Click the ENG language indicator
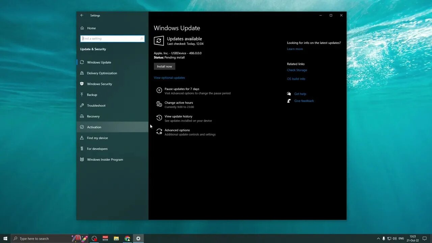 (x=401, y=239)
